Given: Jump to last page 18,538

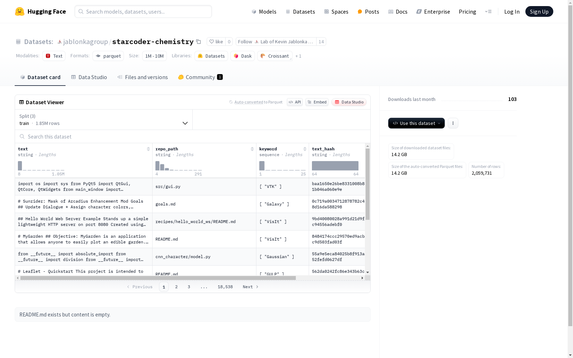Looking at the screenshot, I should point(225,287).
